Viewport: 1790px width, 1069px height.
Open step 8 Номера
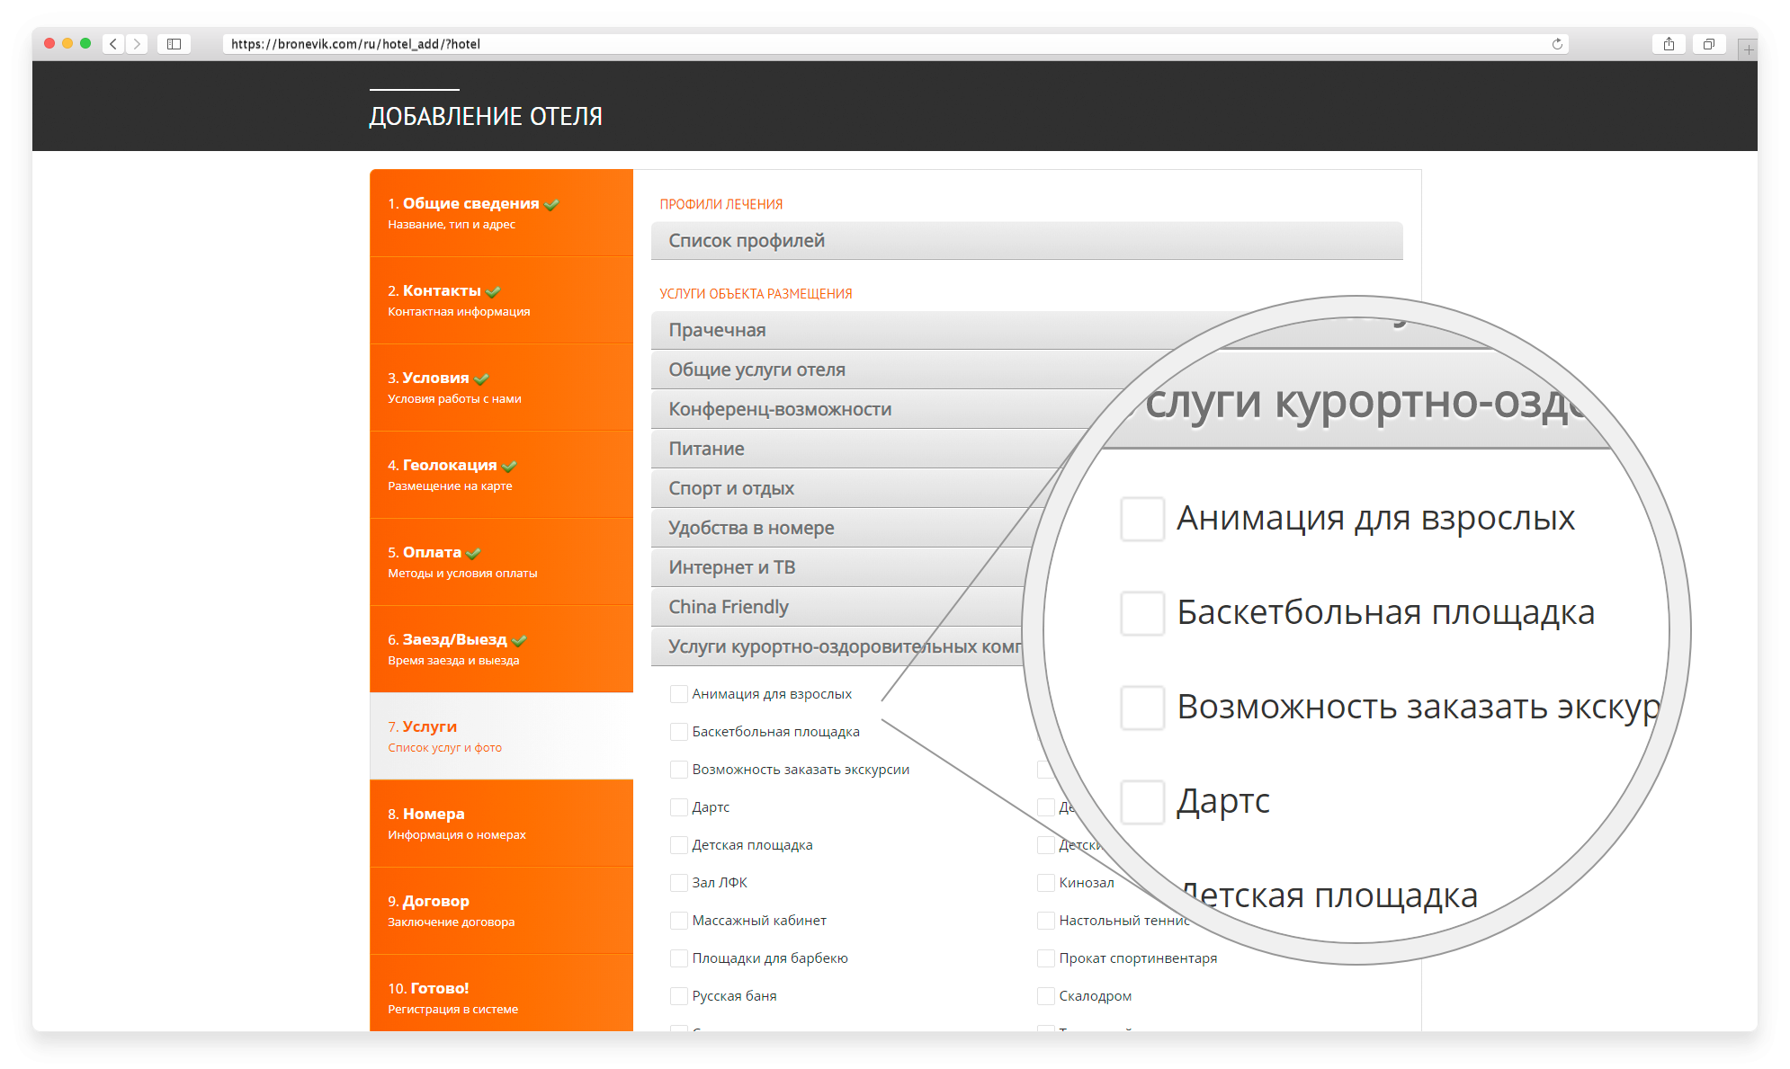point(501,823)
